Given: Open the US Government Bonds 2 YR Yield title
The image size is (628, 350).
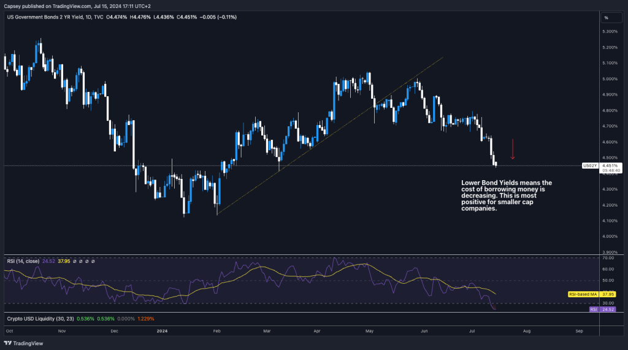Looking at the screenshot, I should point(46,17).
